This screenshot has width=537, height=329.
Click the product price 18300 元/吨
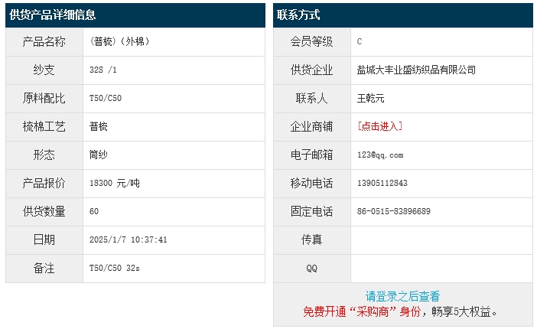[115, 183]
